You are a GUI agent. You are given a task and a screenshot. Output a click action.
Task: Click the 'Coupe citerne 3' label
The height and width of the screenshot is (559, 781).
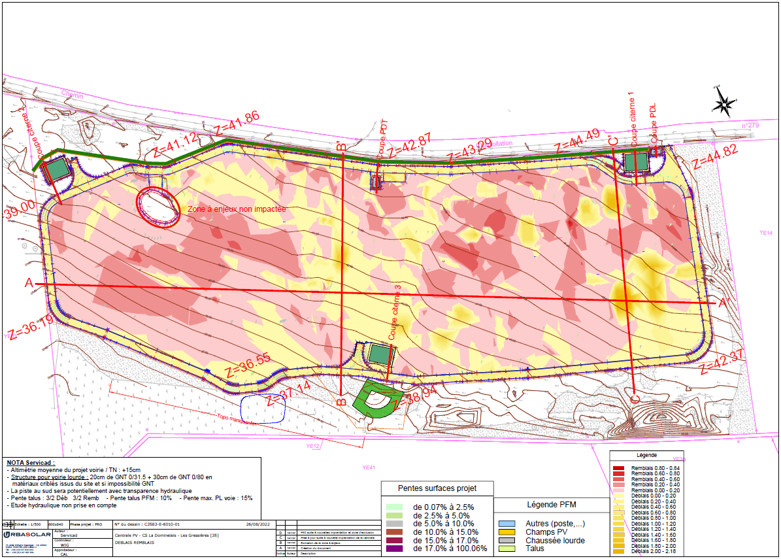point(393,313)
